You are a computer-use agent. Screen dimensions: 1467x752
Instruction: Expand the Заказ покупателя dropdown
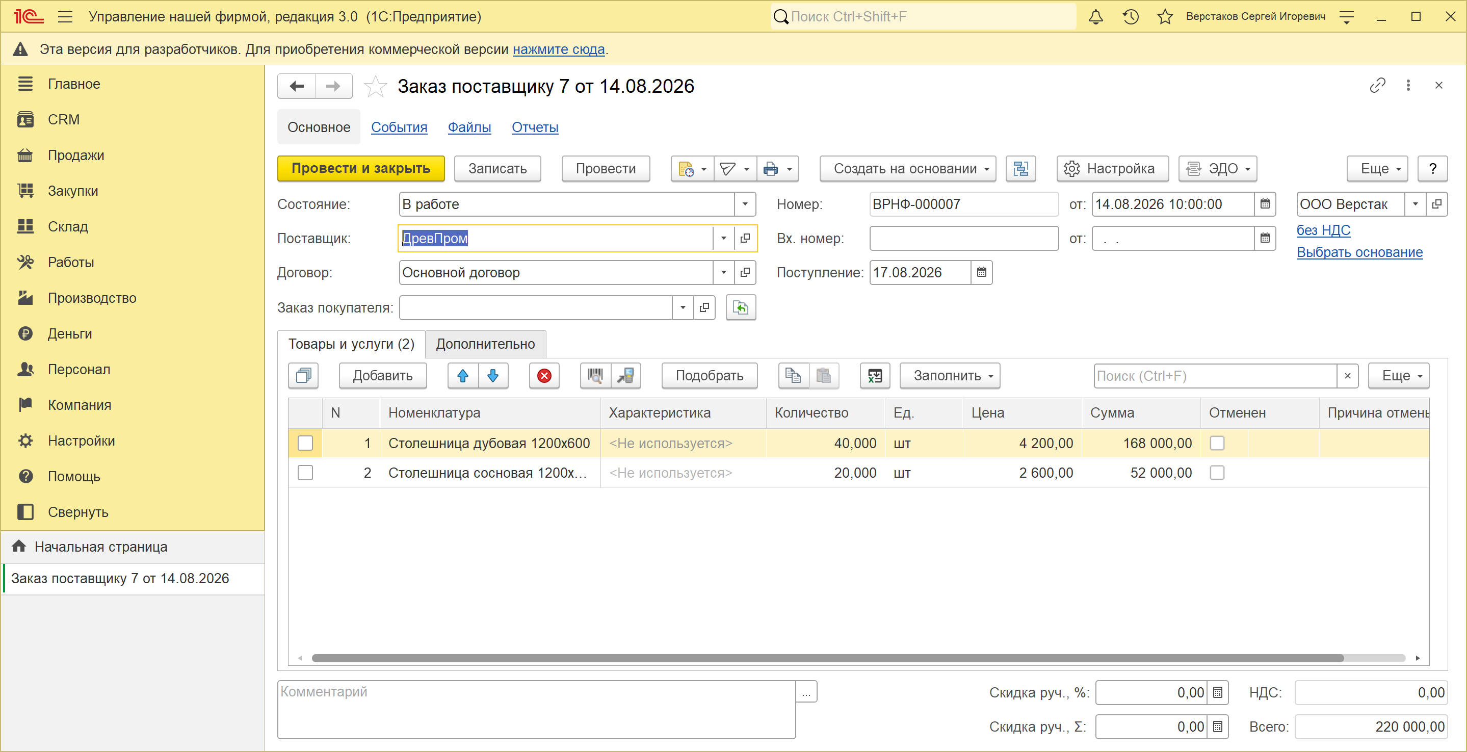pyautogui.click(x=682, y=307)
